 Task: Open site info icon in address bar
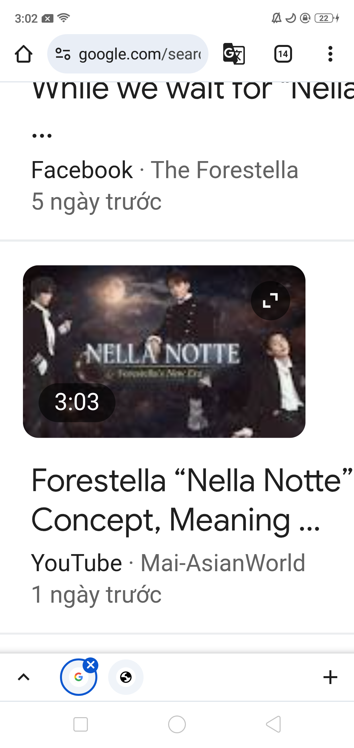(63, 54)
